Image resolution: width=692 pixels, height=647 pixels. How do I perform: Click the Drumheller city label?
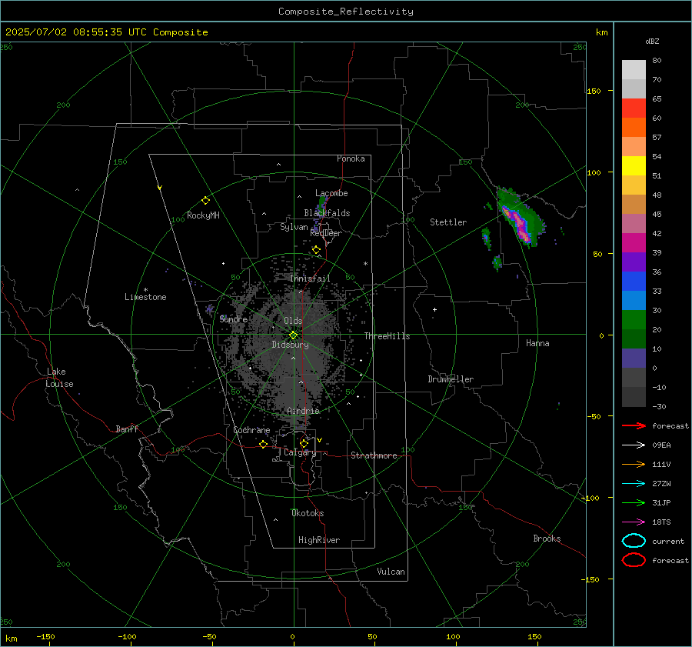[x=451, y=379]
